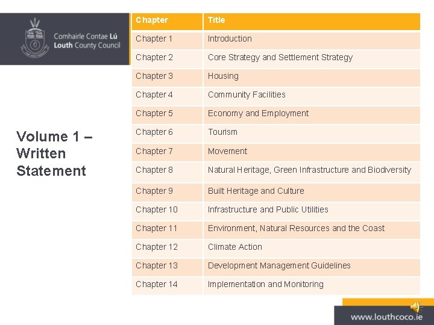This screenshot has height=325, width=434.
Task: Click Natural Heritage, Green Infrastructure and Biodiversity
Action: tap(309, 170)
